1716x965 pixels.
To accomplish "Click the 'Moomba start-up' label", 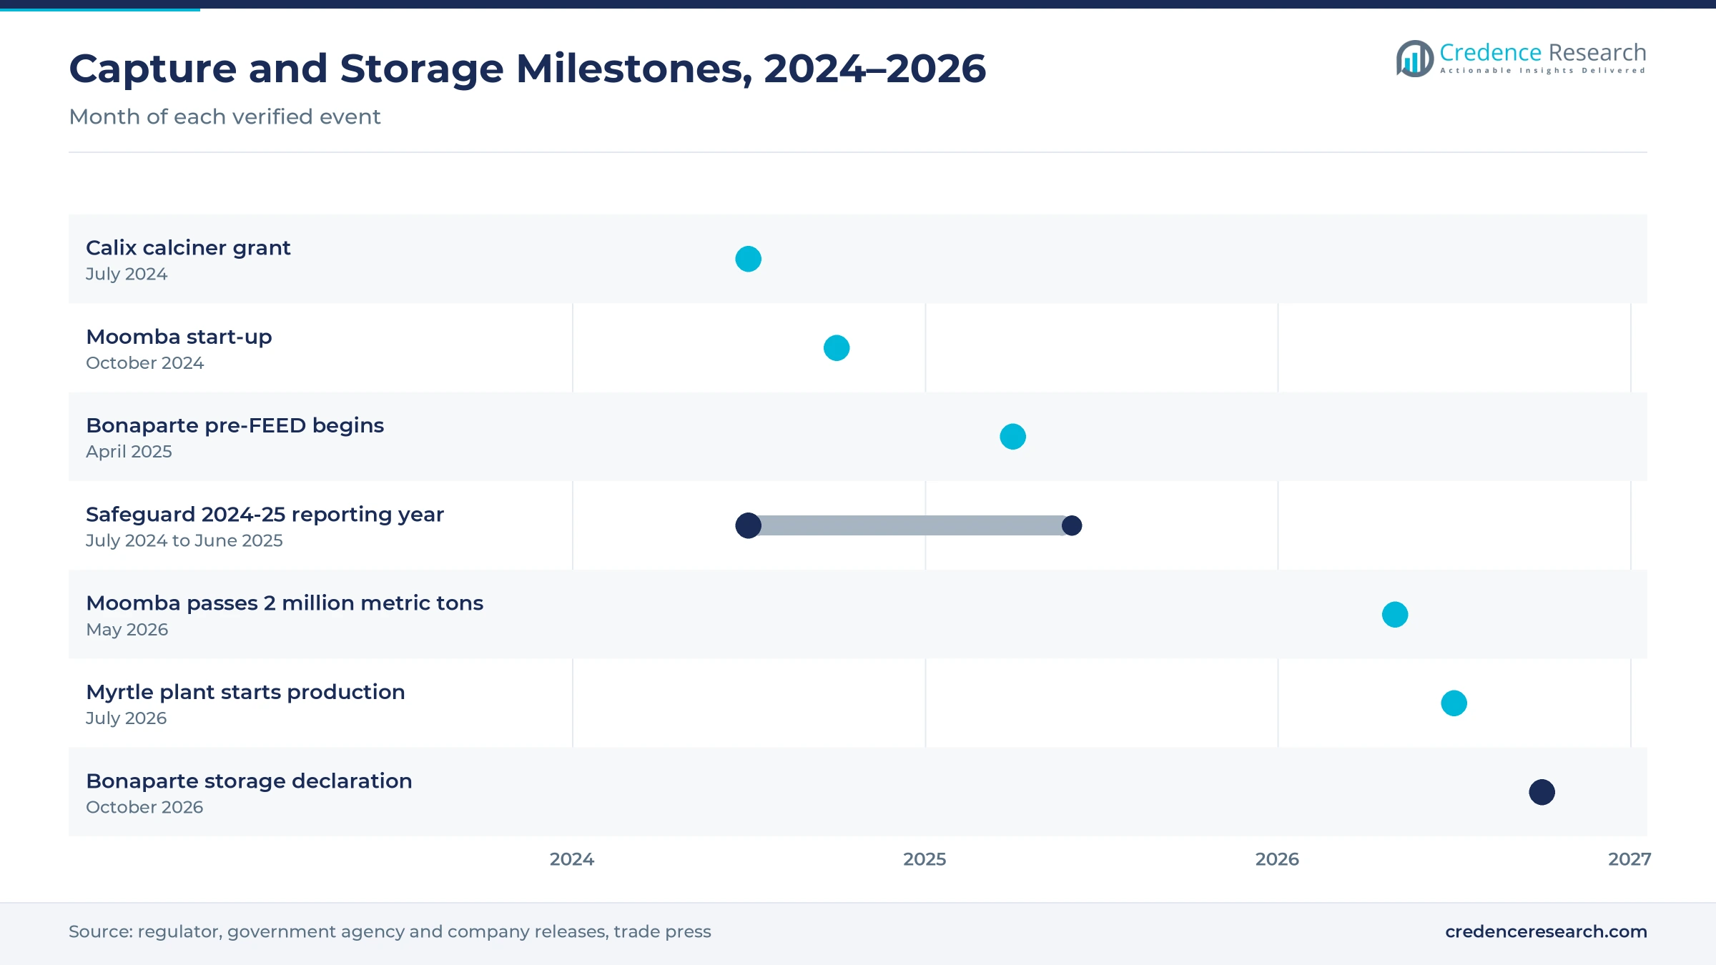I will (179, 337).
